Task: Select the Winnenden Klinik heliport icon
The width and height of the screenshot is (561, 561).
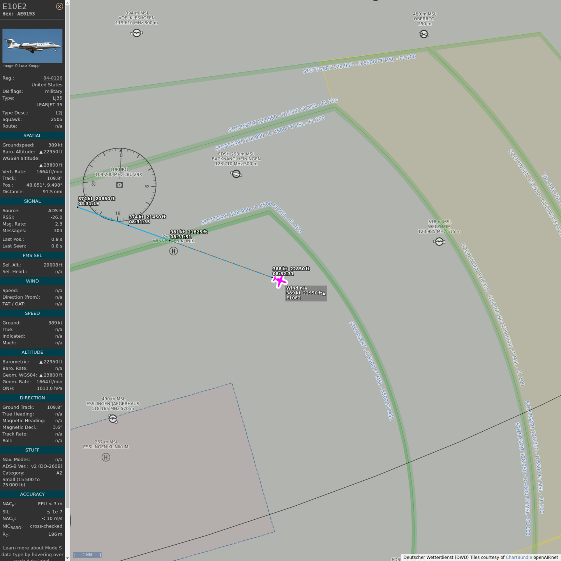Action: tap(173, 251)
